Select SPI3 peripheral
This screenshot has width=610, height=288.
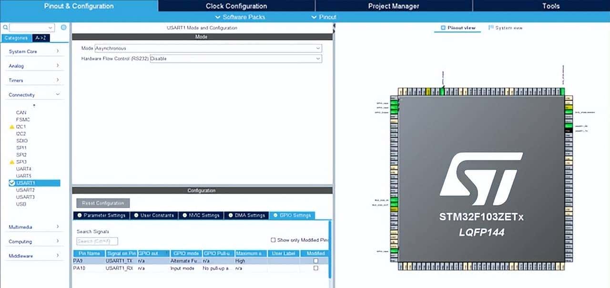21,162
